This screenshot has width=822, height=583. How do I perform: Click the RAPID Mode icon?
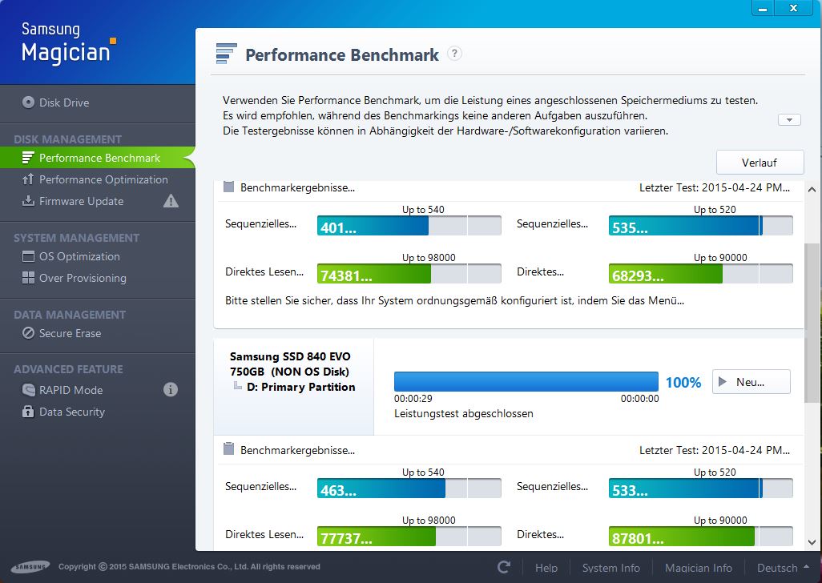(x=28, y=390)
